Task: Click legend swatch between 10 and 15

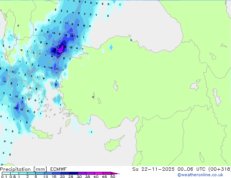Action: [48, 173]
